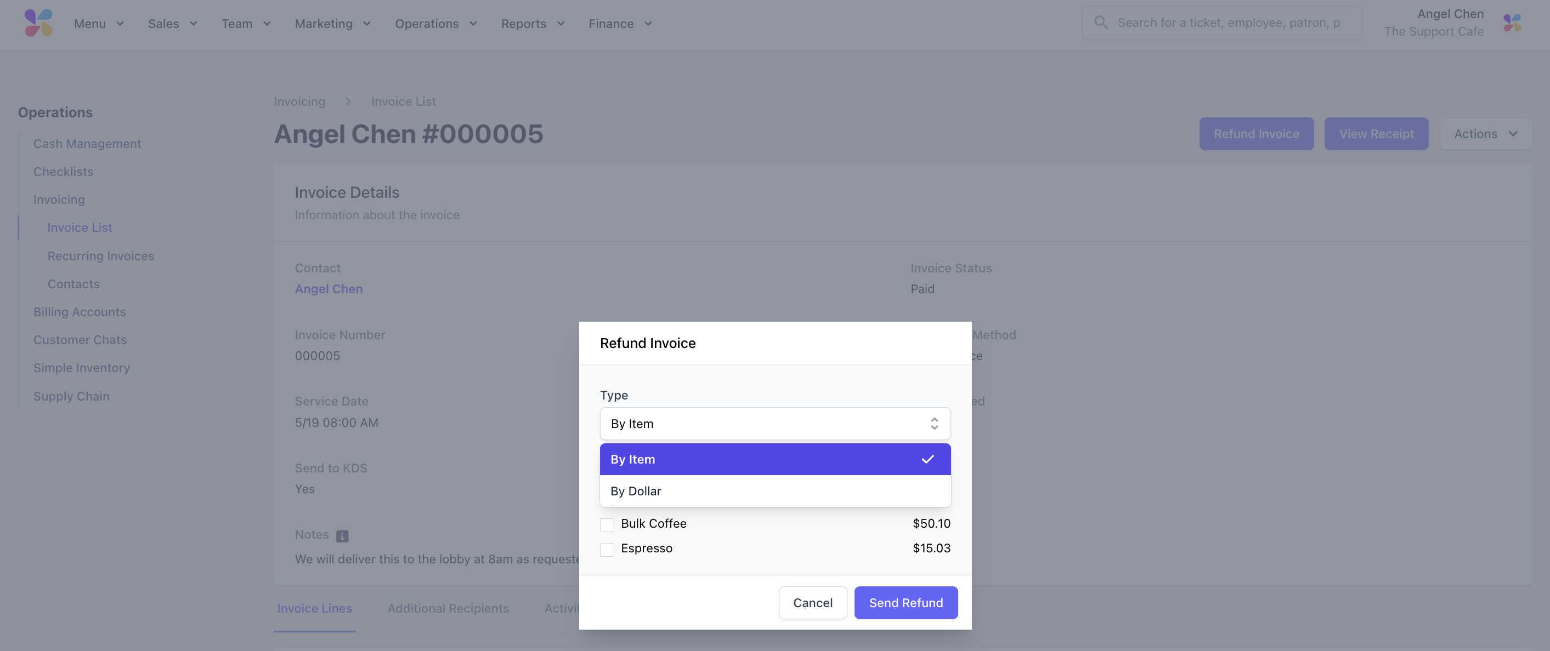The image size is (1550, 651).
Task: Open Invoicing in sidebar
Action: tap(59, 199)
